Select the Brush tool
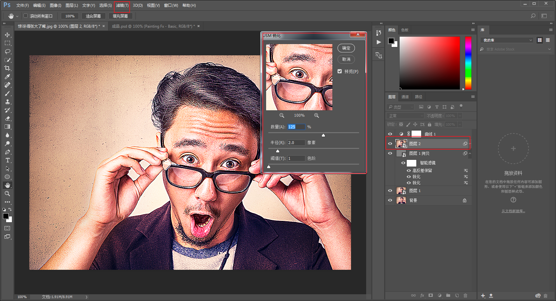Viewport: 556px width, 301px height. [7, 93]
